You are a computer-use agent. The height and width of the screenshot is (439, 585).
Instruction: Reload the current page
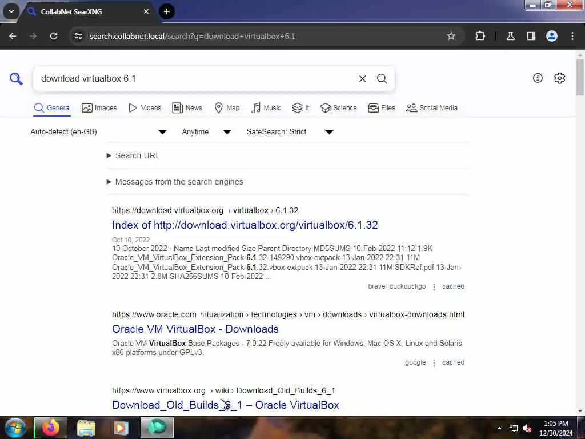tap(54, 36)
